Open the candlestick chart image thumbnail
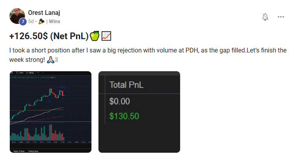The width and height of the screenshot is (297, 157). pyautogui.click(x=51, y=112)
